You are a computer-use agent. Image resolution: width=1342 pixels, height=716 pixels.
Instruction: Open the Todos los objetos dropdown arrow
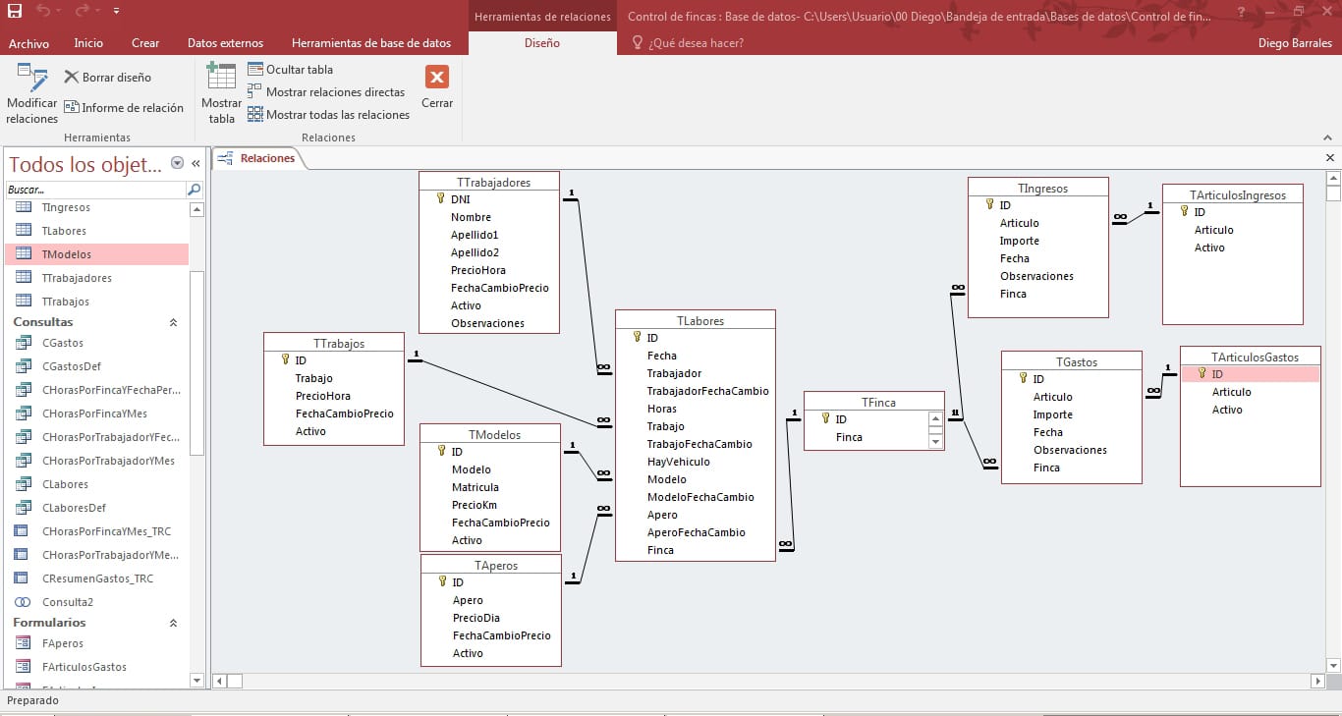(x=177, y=164)
